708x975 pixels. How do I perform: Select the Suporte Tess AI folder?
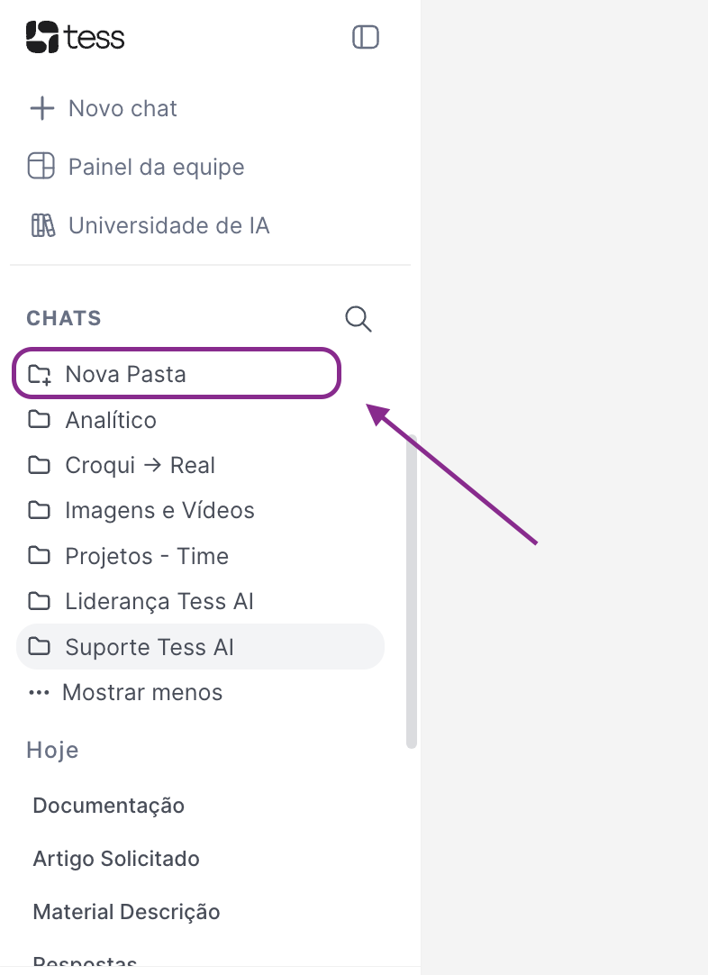149,646
